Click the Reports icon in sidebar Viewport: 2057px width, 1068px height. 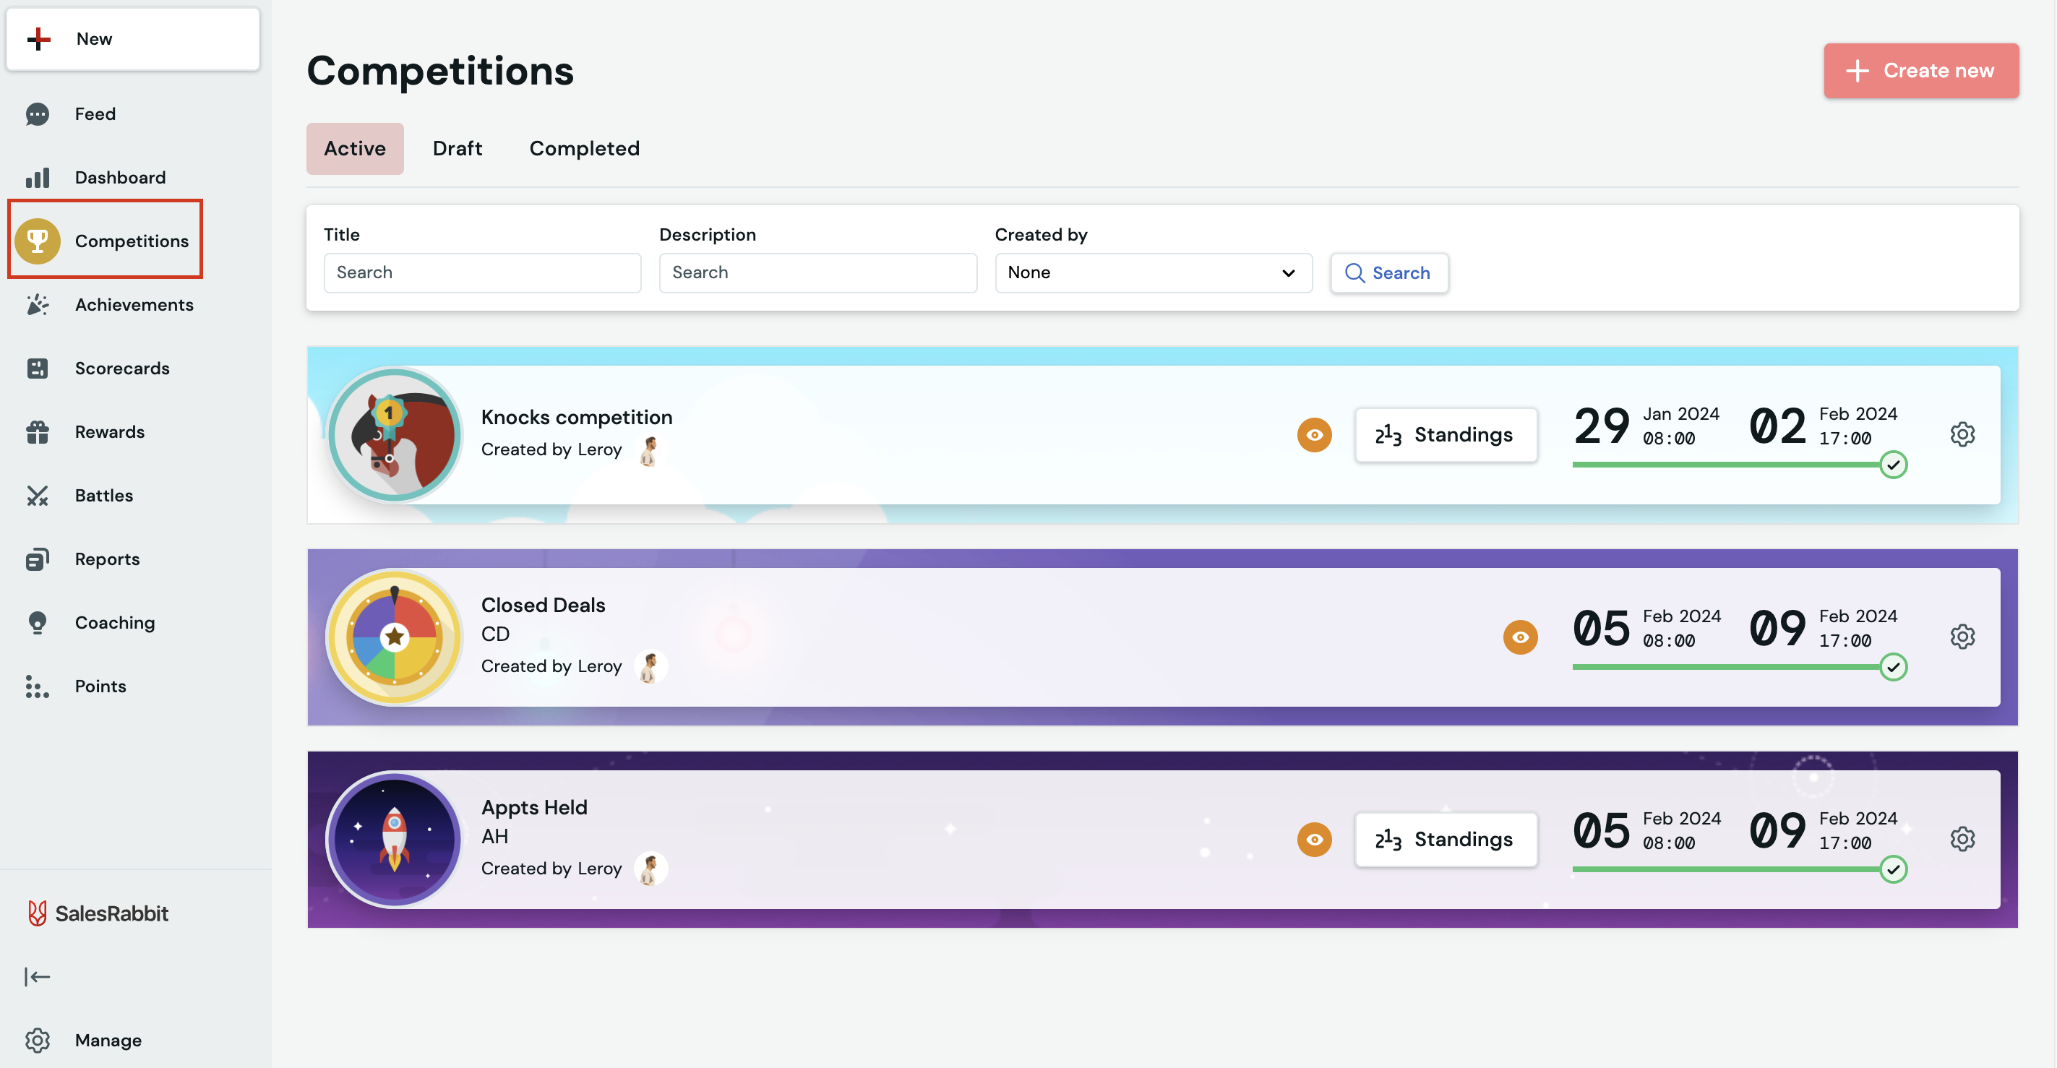37,559
